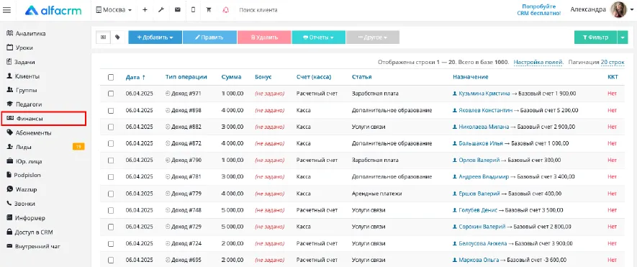Screen dimensions: 637x267
Task: Select Финансы in the sidebar
Action: tap(43, 119)
